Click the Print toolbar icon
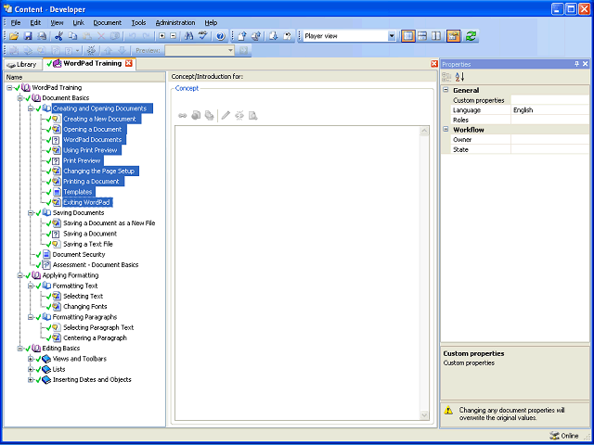594x445 pixels. pos(42,36)
